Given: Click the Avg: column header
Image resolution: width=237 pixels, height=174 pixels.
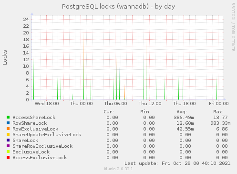Looking at the screenshot, I should click(x=182, y=112).
